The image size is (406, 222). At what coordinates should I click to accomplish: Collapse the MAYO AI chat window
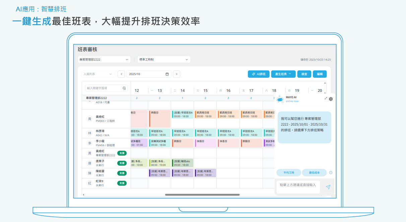pyautogui.click(x=326, y=98)
